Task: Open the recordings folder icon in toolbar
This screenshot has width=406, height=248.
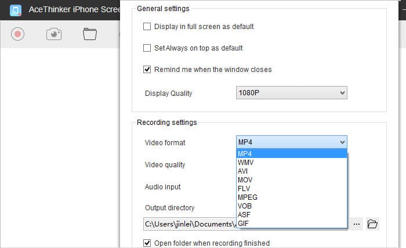Action: pos(90,34)
